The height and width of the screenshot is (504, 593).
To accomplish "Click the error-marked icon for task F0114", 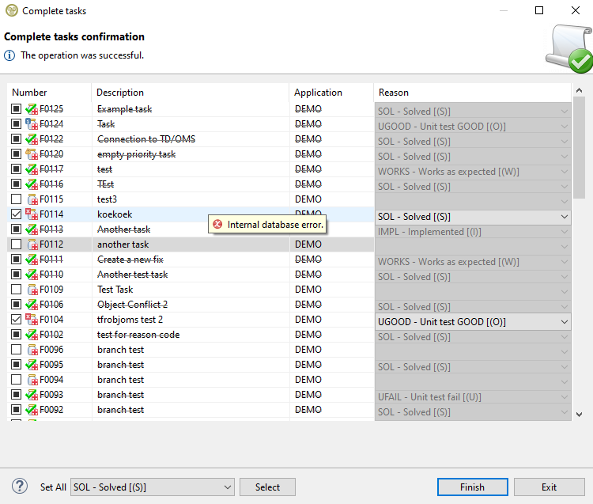I will [x=32, y=214].
